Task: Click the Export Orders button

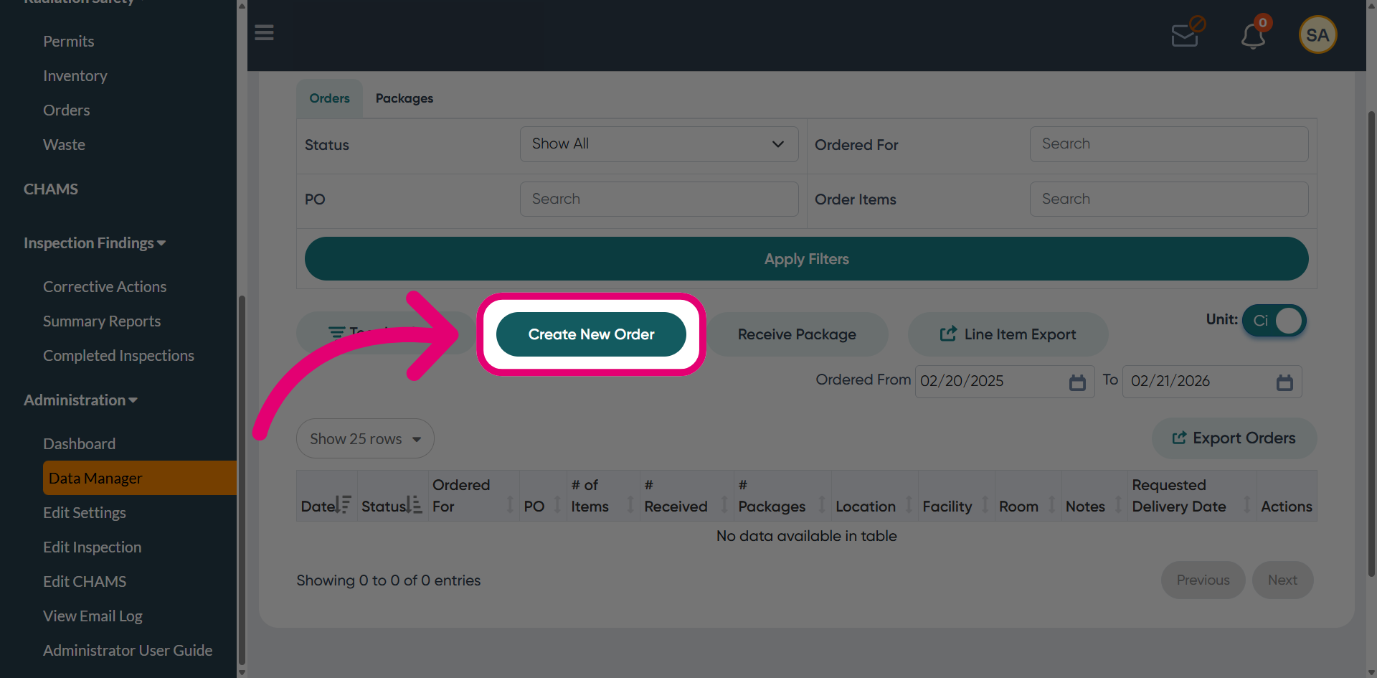Action: (x=1234, y=438)
